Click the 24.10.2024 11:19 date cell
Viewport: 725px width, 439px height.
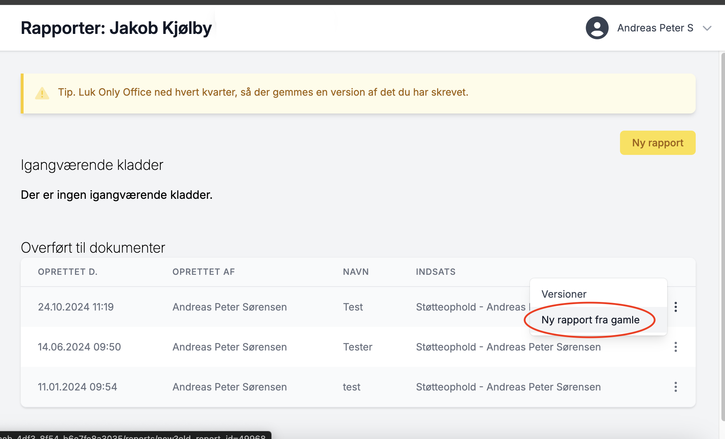pyautogui.click(x=76, y=307)
